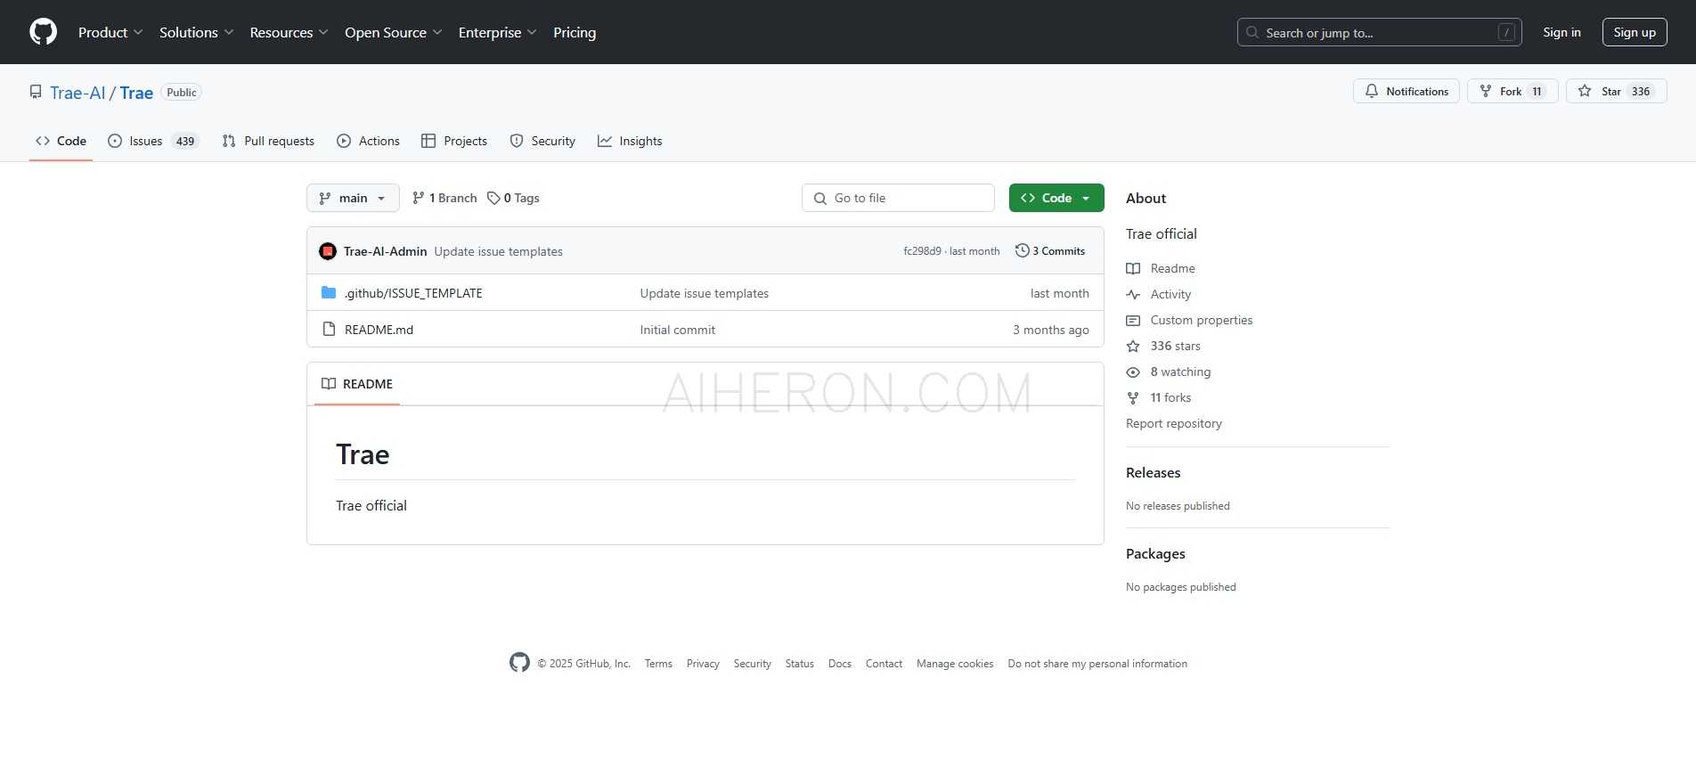The width and height of the screenshot is (1696, 784).
Task: Click Manage cookies in footer
Action: (x=955, y=664)
